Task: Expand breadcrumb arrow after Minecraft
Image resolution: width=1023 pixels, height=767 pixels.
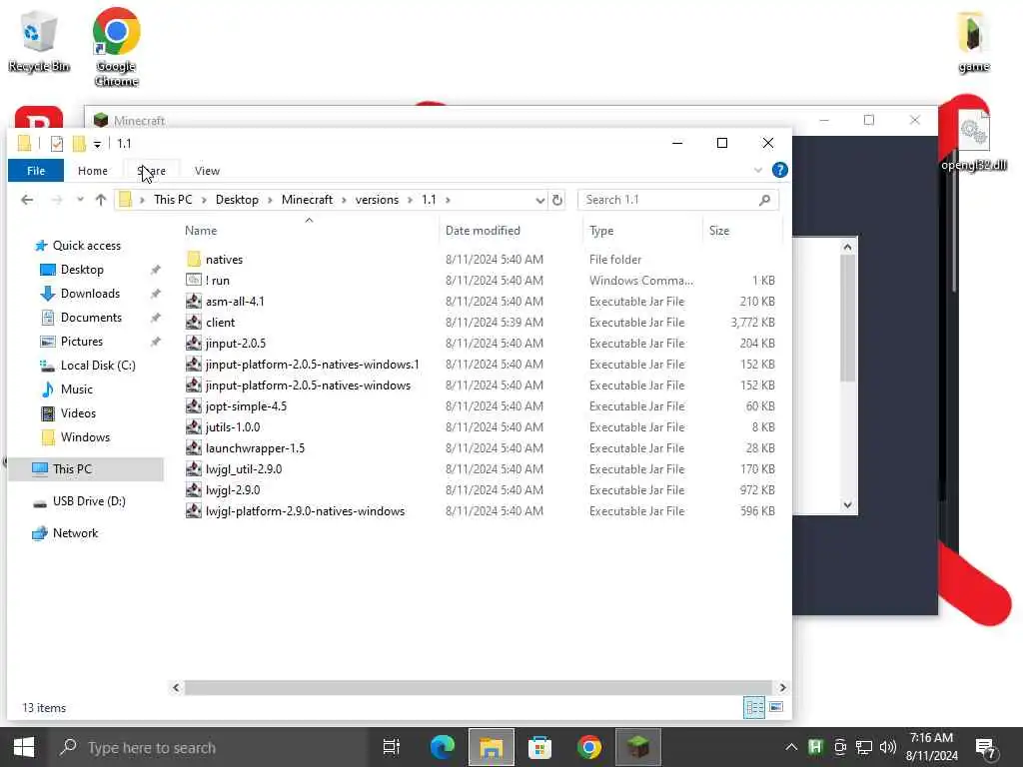Action: (x=344, y=200)
